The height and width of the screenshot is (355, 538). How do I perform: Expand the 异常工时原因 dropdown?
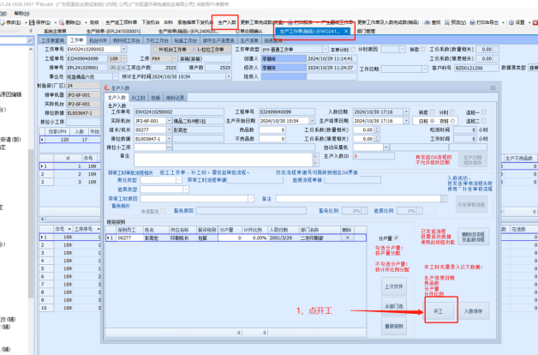[x=251, y=198]
